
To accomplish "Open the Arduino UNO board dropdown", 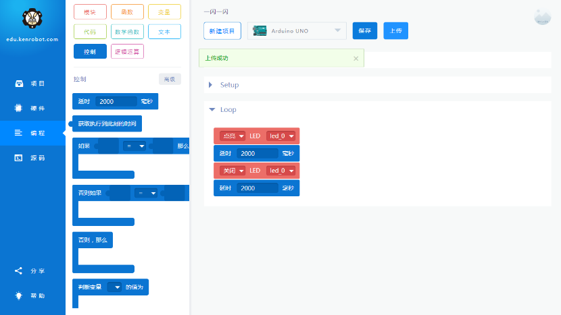I will click(x=337, y=30).
